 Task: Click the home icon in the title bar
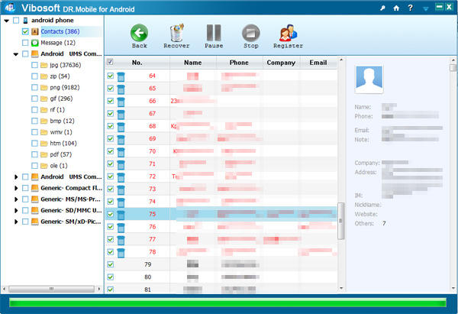click(x=396, y=8)
